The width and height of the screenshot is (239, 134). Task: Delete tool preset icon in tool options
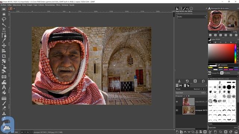tap(195, 81)
